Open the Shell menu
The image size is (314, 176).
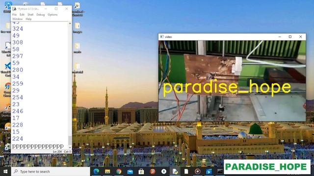30,15
